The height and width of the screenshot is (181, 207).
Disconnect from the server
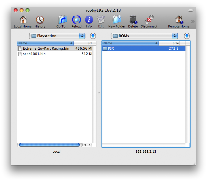point(149,20)
